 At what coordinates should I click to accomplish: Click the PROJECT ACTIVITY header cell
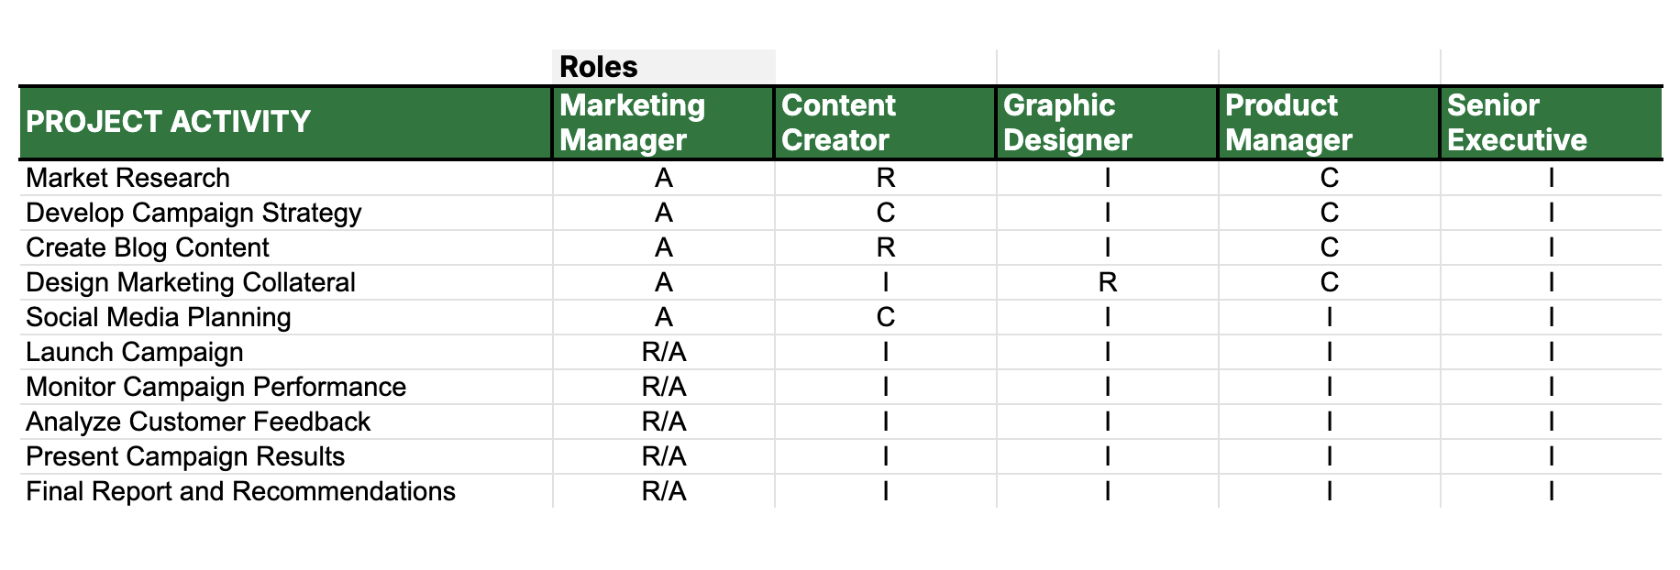point(169,123)
